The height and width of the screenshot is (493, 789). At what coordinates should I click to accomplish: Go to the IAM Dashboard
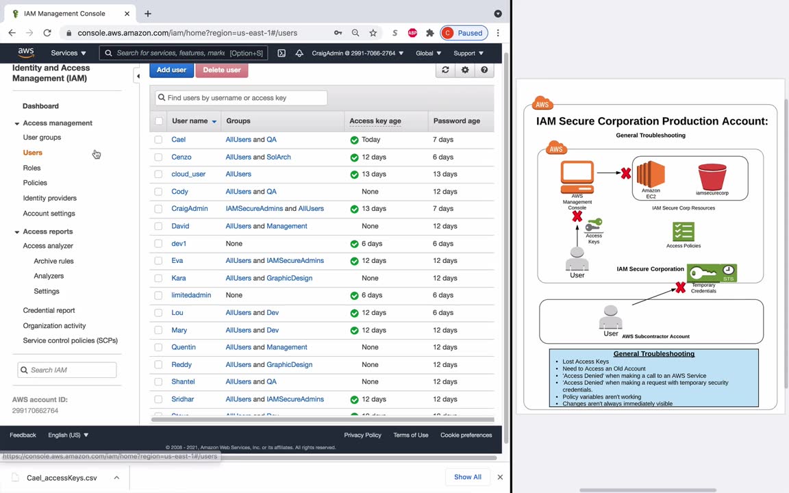(x=41, y=106)
